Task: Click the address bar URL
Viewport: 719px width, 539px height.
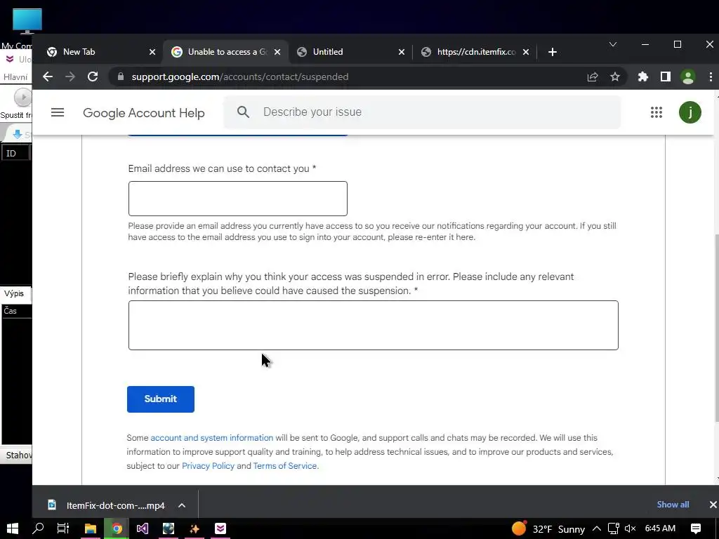Action: click(x=240, y=77)
